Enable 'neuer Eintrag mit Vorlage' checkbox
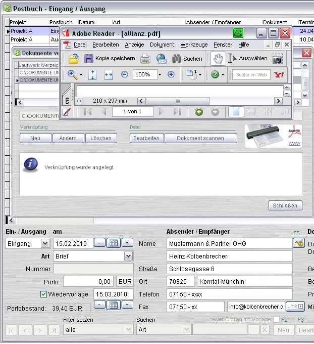The image size is (314, 344). [x=276, y=320]
